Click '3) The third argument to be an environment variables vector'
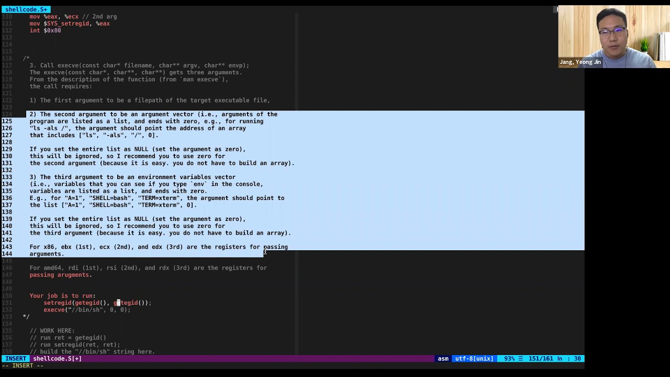 (x=132, y=177)
